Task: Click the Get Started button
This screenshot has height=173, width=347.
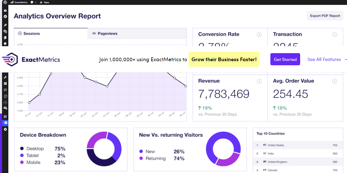Action: (x=285, y=59)
